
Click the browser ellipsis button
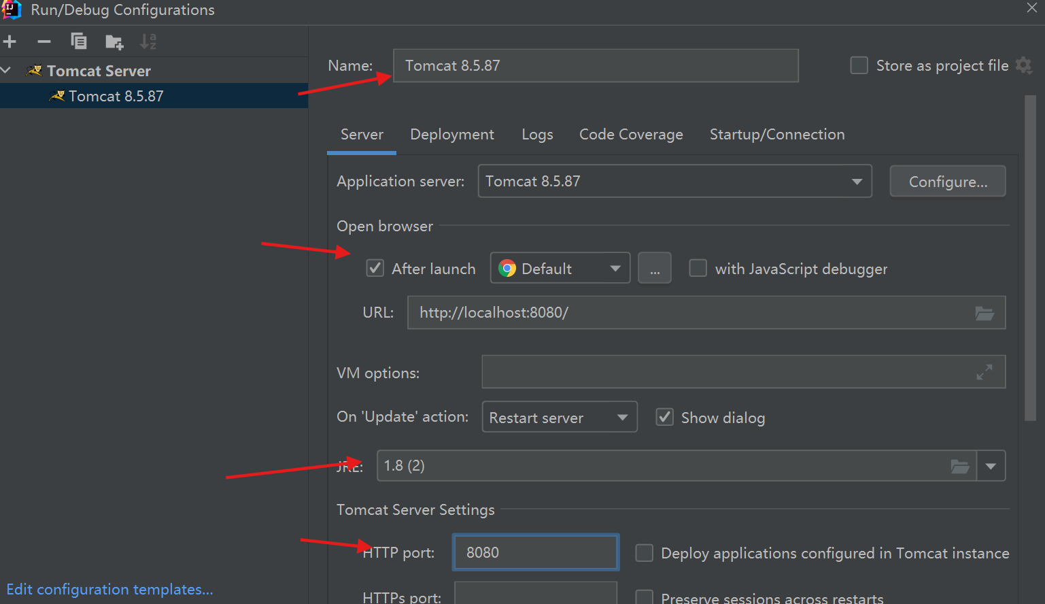coord(655,268)
